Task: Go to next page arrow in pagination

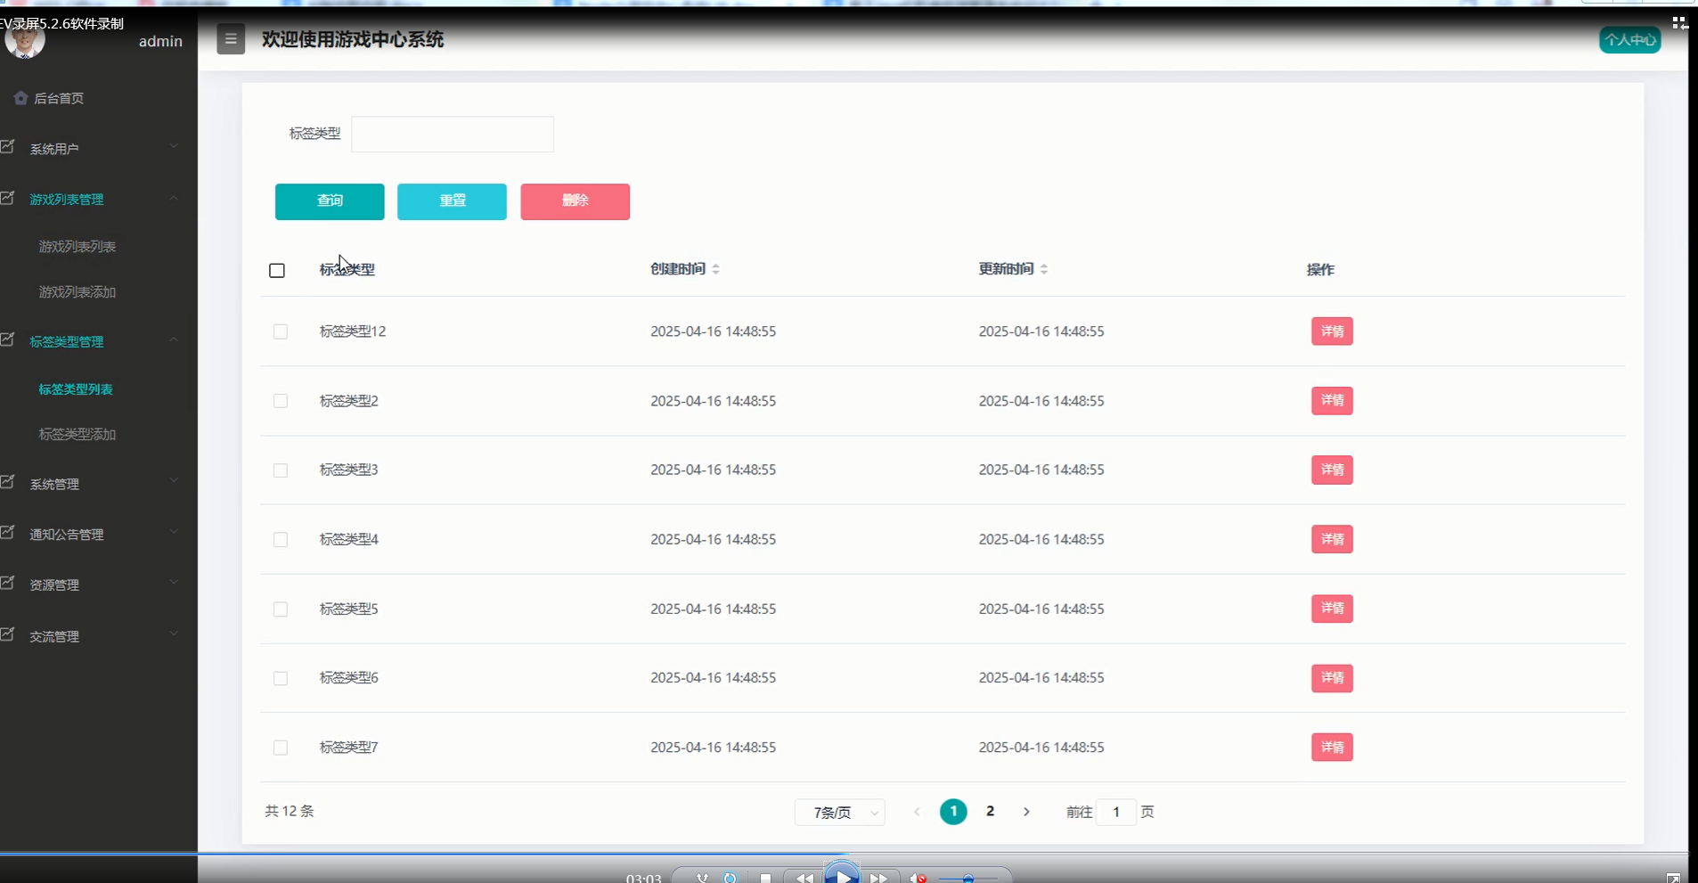Action: (x=1026, y=812)
